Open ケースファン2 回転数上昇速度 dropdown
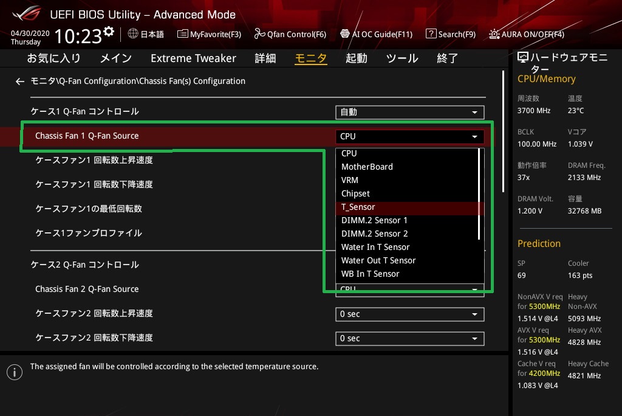 pyautogui.click(x=410, y=314)
